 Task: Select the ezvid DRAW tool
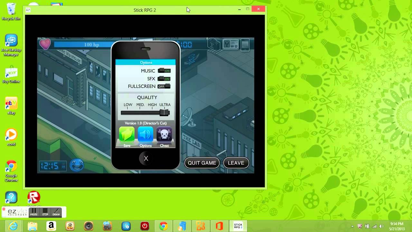point(56,212)
